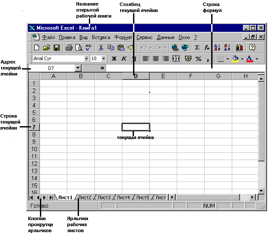
Task: Toggle Italic (К) formatting
Action: pyautogui.click(x=124, y=59)
